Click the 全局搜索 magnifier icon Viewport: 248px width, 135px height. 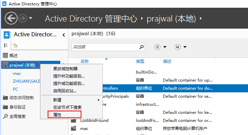(x=5, y=117)
